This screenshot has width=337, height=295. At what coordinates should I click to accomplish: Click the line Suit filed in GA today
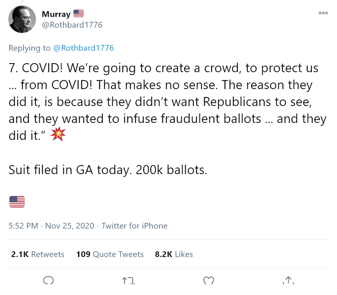click(x=108, y=169)
